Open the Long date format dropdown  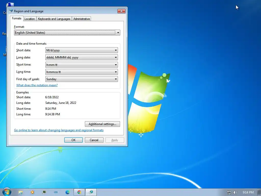(82, 57)
